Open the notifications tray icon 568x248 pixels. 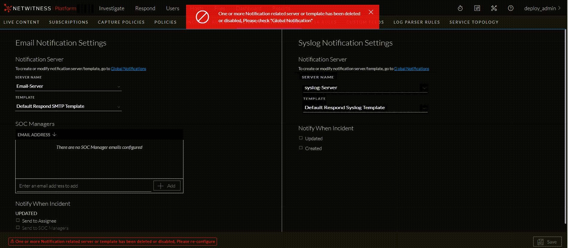click(x=477, y=8)
